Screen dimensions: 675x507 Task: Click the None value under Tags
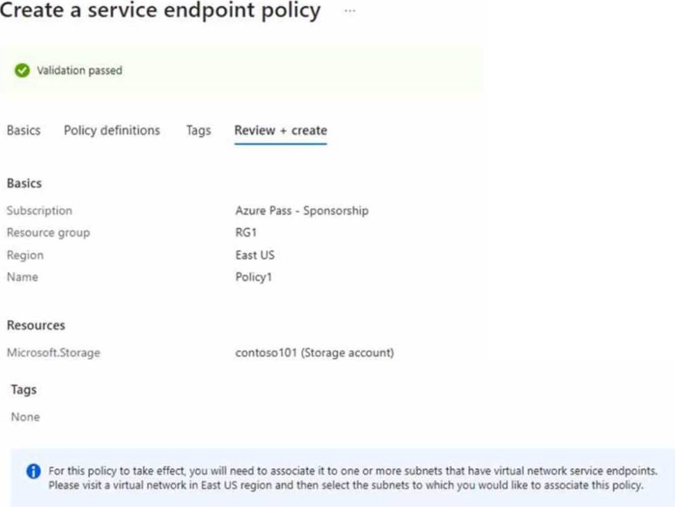click(x=25, y=417)
